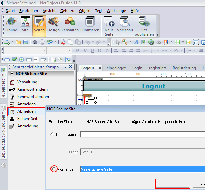The height and width of the screenshot is (190, 205).
Task: Click the binoculars find icon
Action: tap(35, 42)
